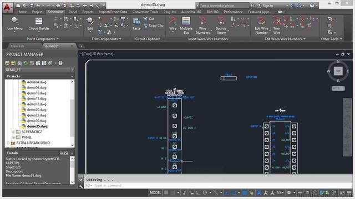Click the Undo arrow in quick access toolbar

point(38,6)
